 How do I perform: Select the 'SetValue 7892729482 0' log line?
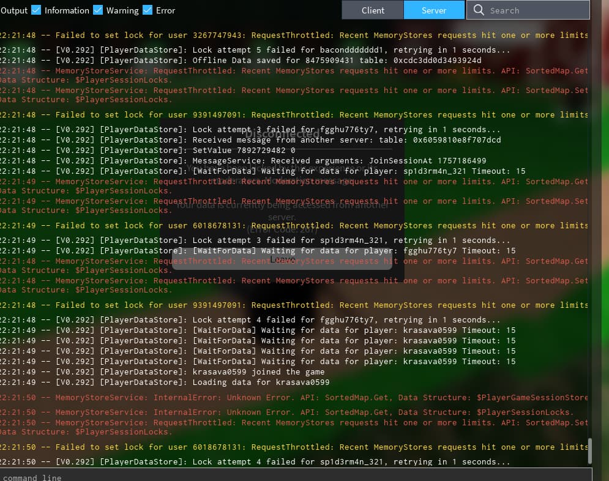coord(148,151)
